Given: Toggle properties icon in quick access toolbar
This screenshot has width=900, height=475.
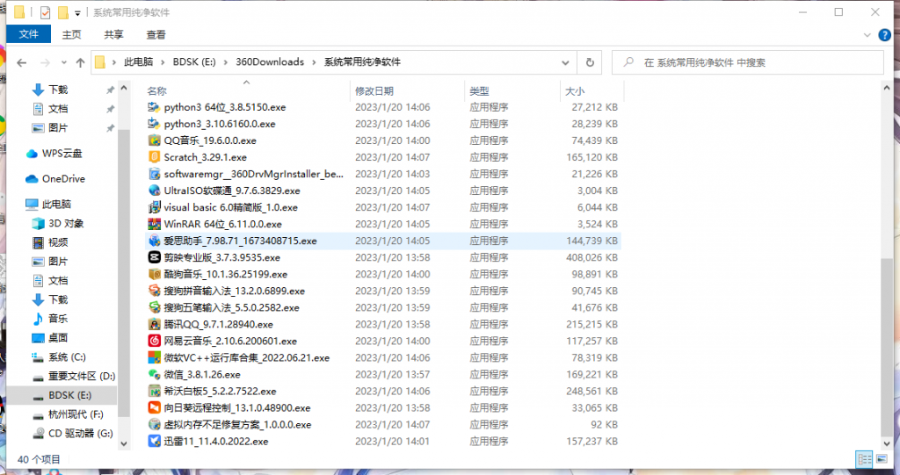Looking at the screenshot, I should [46, 12].
